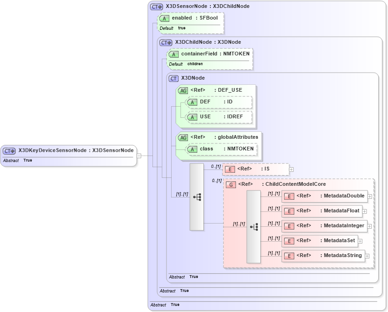Click the ChildContentModelCore choice compositor symbol

[254, 226]
